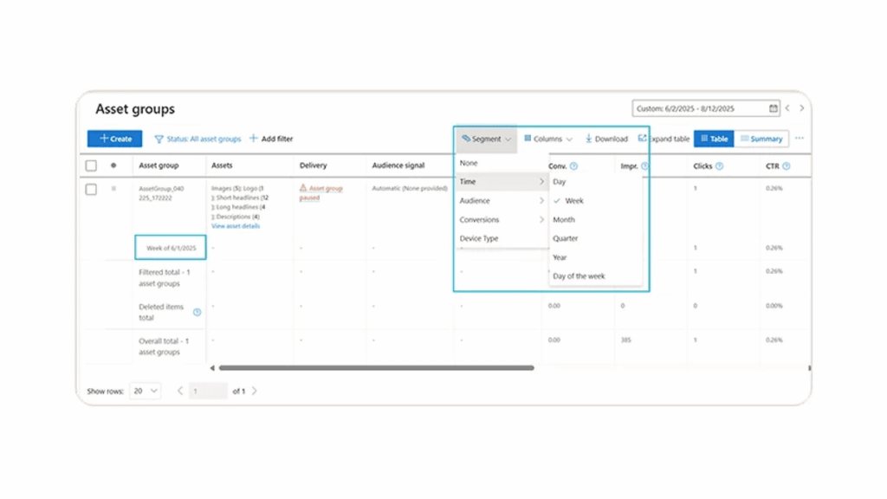Viewport: 887px width, 499px height.
Task: Select all rows using the header checkbox
Action: point(91,165)
